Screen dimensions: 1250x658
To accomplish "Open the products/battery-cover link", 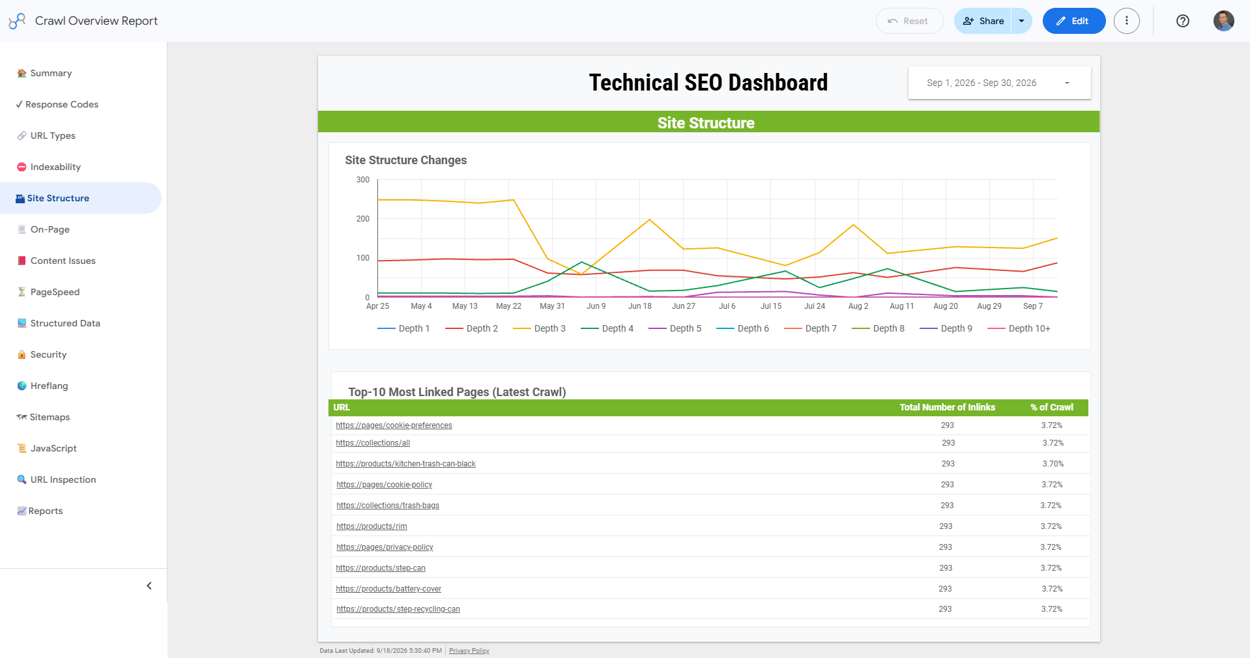I will coord(388,589).
